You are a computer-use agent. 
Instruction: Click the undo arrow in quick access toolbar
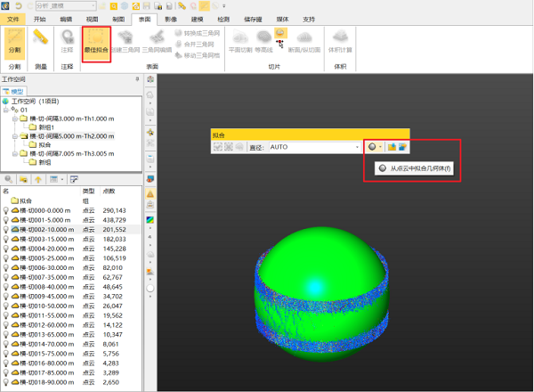point(19,6)
